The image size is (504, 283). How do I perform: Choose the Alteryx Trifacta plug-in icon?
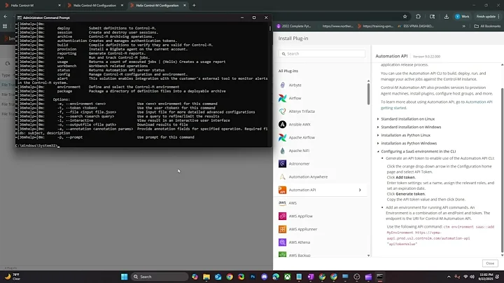pos(282,111)
